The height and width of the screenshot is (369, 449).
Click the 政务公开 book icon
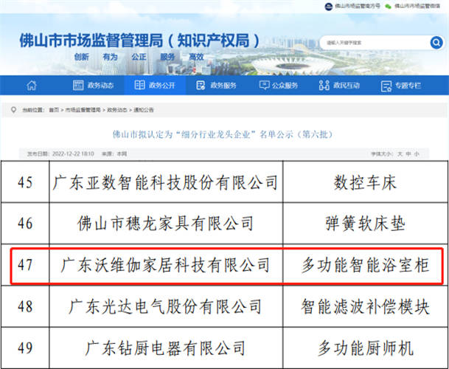click(x=139, y=85)
